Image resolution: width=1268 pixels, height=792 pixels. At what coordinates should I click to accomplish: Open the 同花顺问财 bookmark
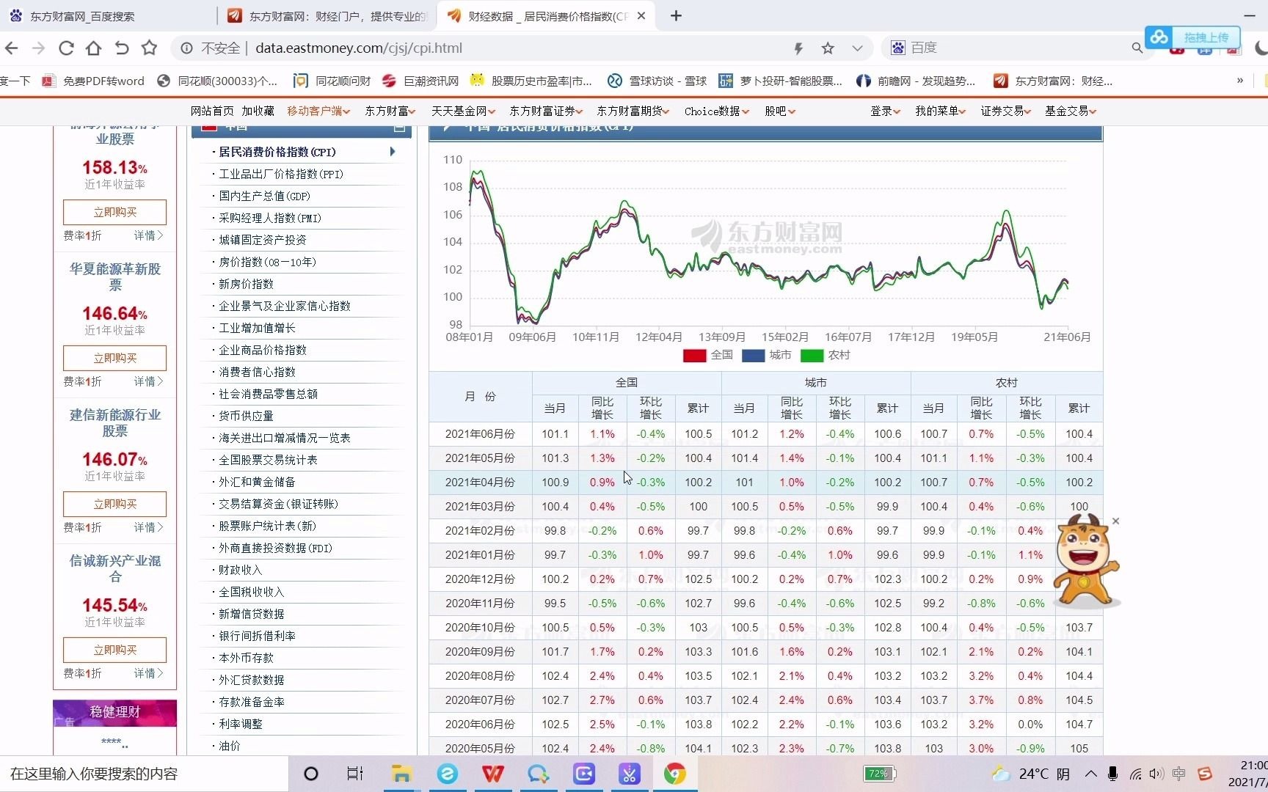point(332,81)
